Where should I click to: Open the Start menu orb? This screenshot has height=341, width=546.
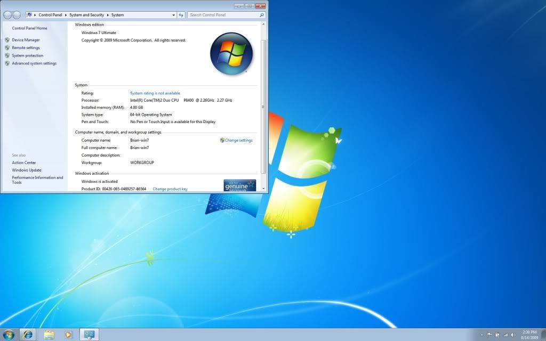point(9,335)
